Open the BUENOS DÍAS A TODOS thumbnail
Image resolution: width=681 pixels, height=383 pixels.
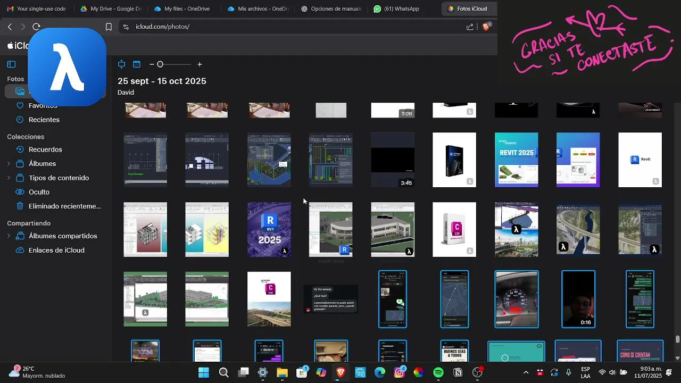click(x=454, y=351)
